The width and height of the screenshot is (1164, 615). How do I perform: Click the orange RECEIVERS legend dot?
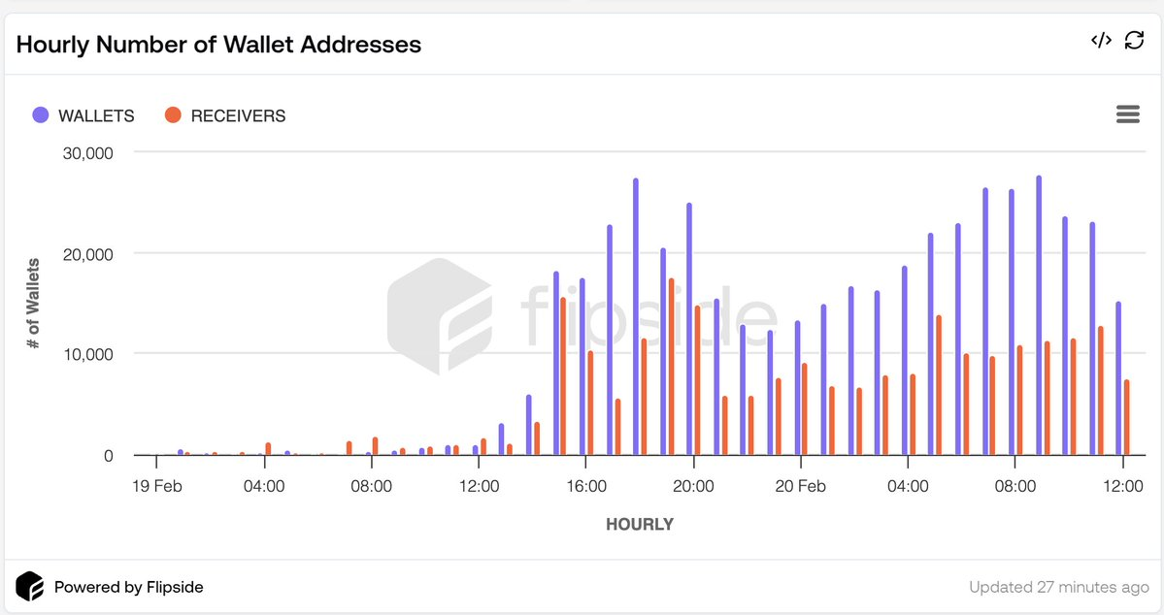173,115
